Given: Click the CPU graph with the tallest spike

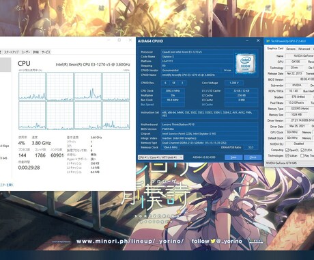Looking at the screenshot, I should point(88,86).
